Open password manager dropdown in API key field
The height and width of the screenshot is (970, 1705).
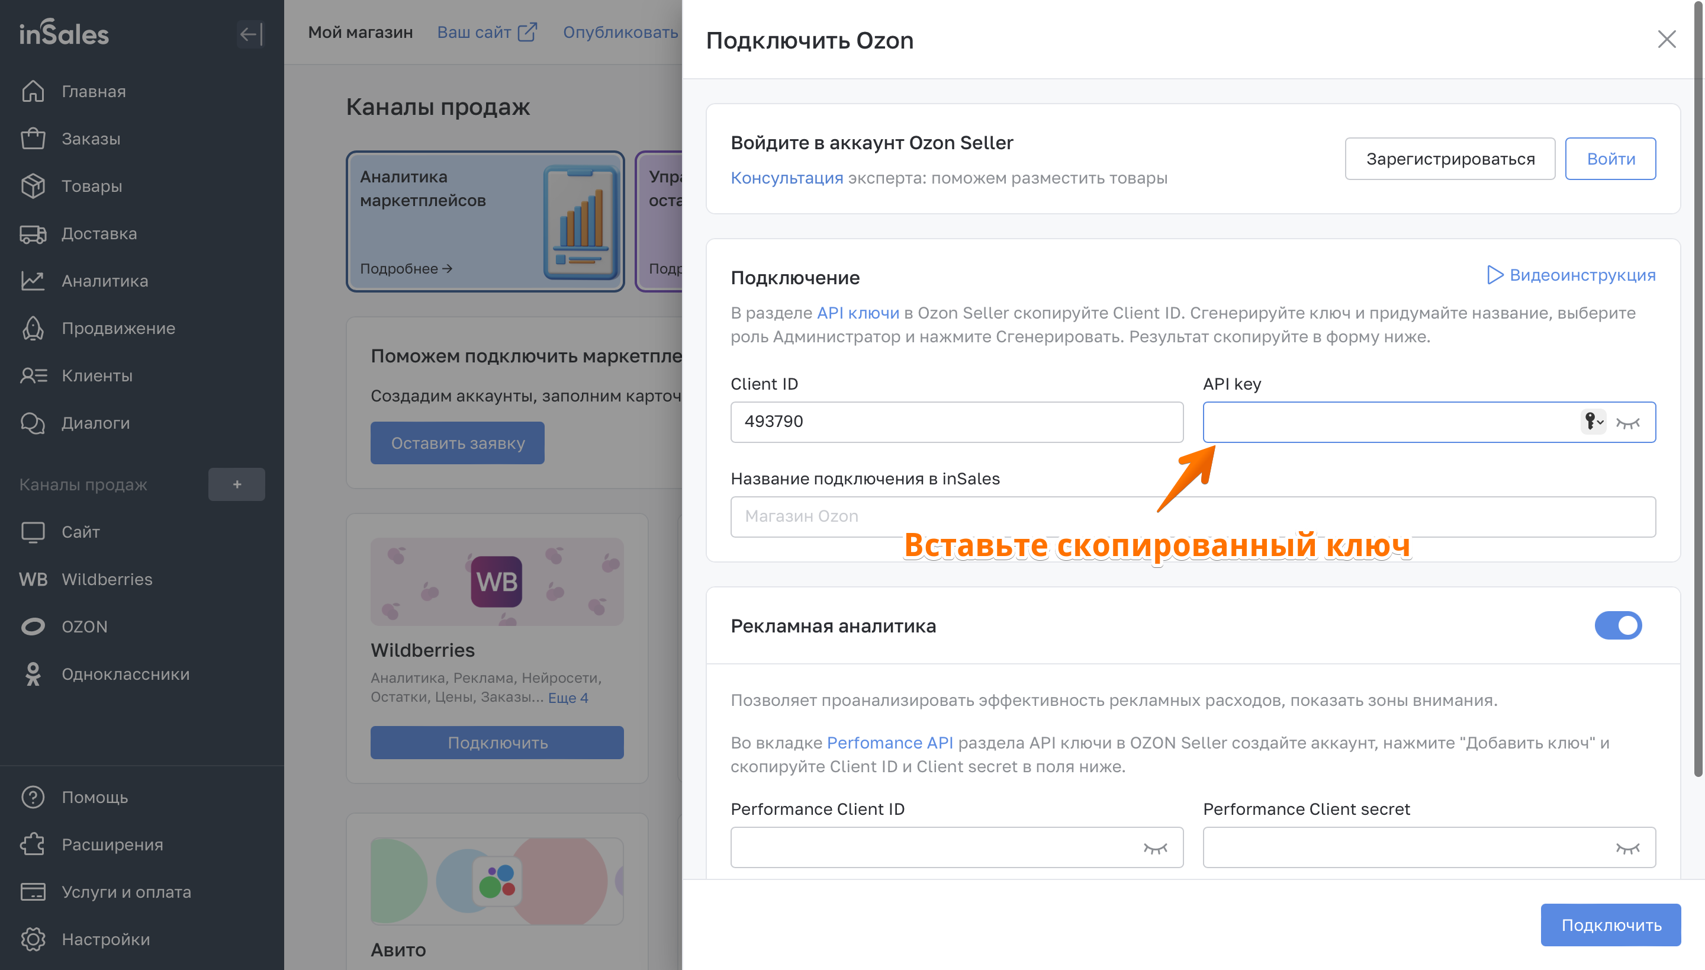(1593, 422)
